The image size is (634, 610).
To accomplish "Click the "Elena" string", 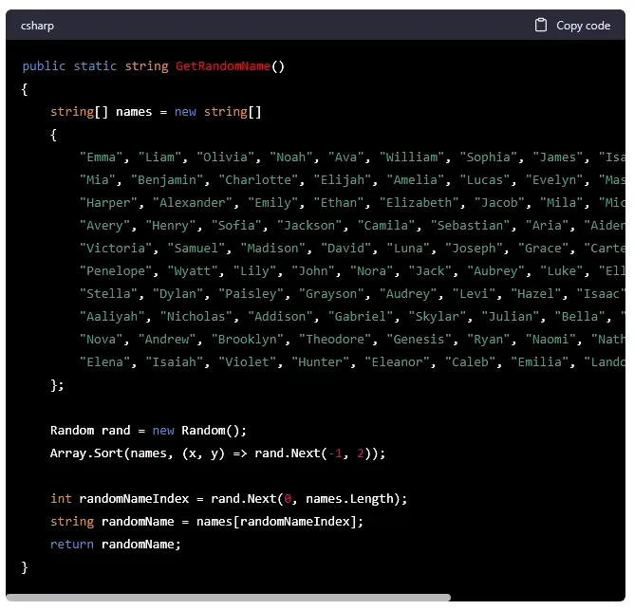I will (x=104, y=361).
